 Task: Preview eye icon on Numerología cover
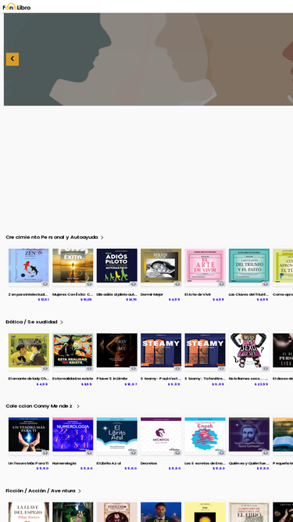(89, 453)
